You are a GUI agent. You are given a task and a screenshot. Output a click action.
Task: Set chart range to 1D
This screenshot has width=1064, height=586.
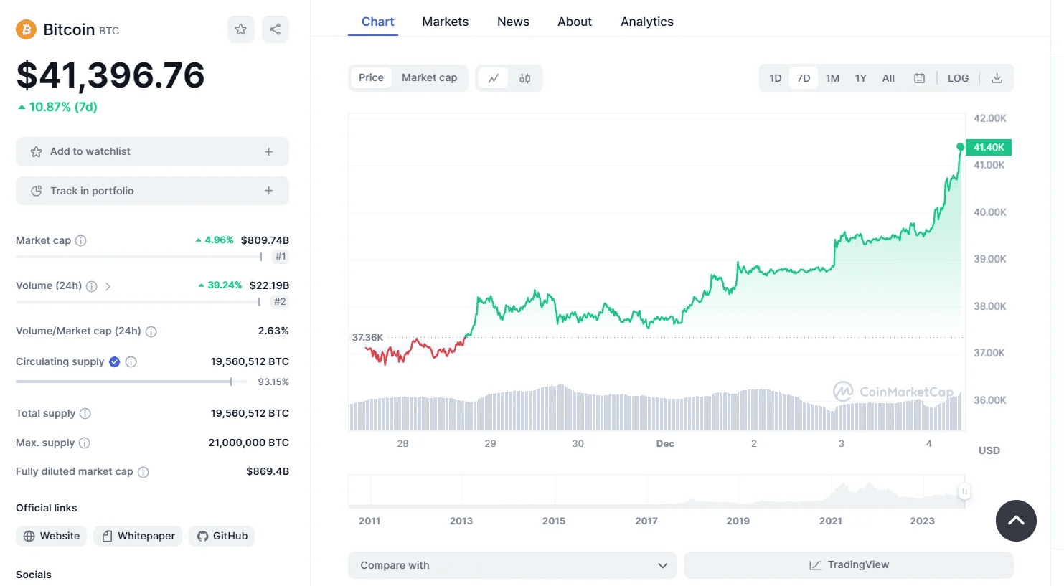(x=776, y=78)
